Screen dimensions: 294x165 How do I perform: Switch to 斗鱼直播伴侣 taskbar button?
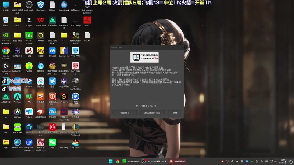coord(178,161)
